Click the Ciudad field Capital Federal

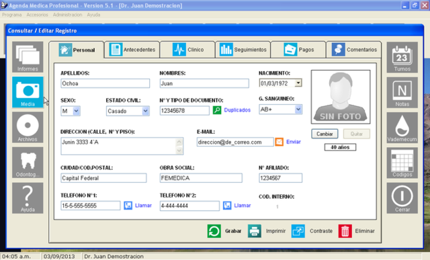coord(103,178)
